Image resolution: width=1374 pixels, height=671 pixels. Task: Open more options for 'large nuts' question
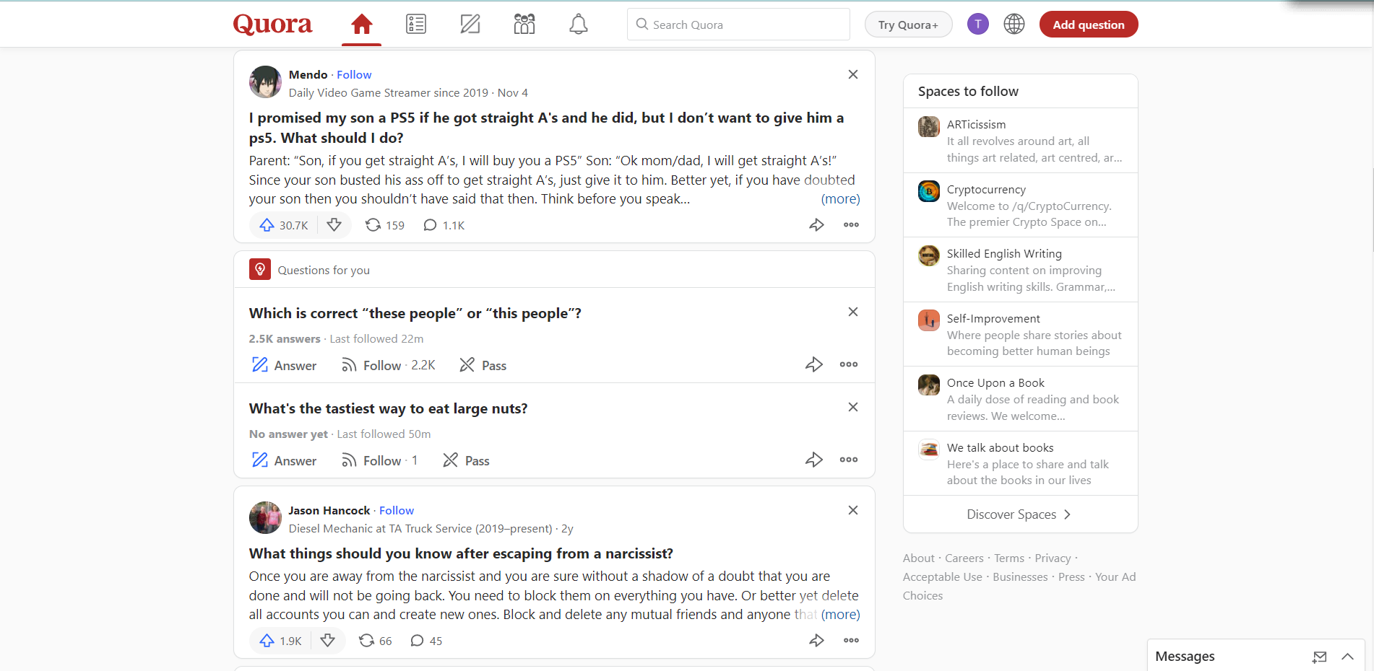(849, 460)
